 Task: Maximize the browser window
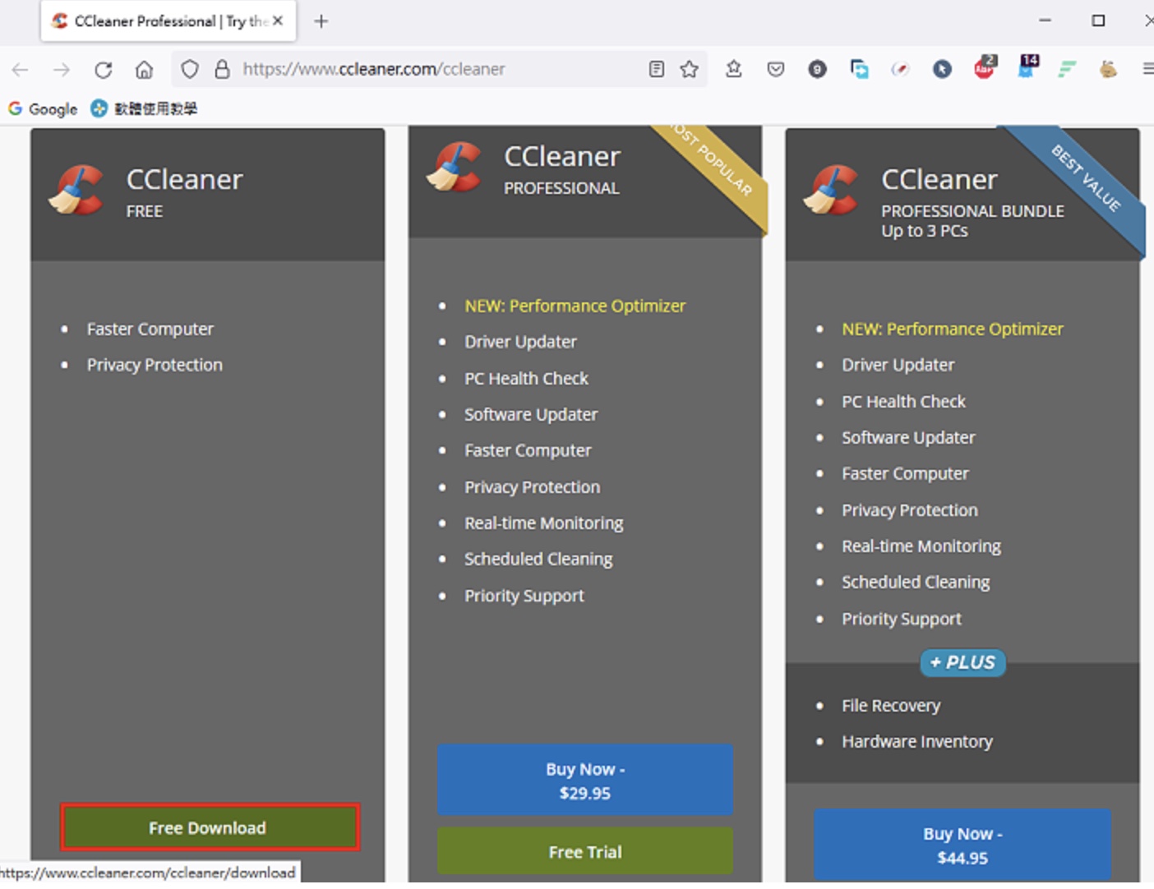pyautogui.click(x=1098, y=21)
